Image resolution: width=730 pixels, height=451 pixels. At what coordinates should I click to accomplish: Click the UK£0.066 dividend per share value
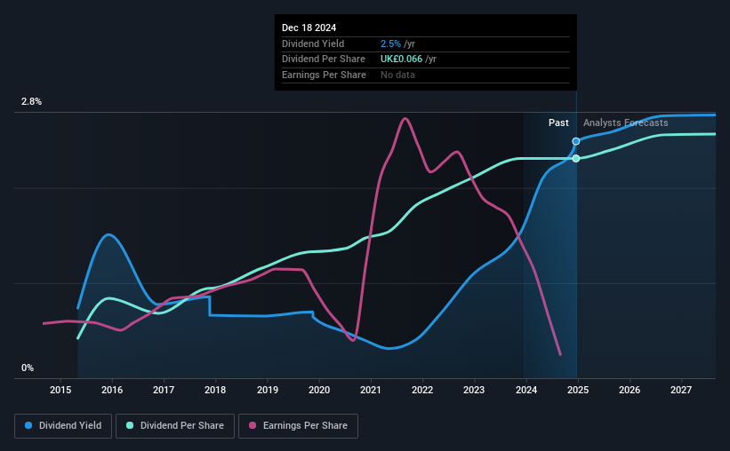tap(401, 59)
